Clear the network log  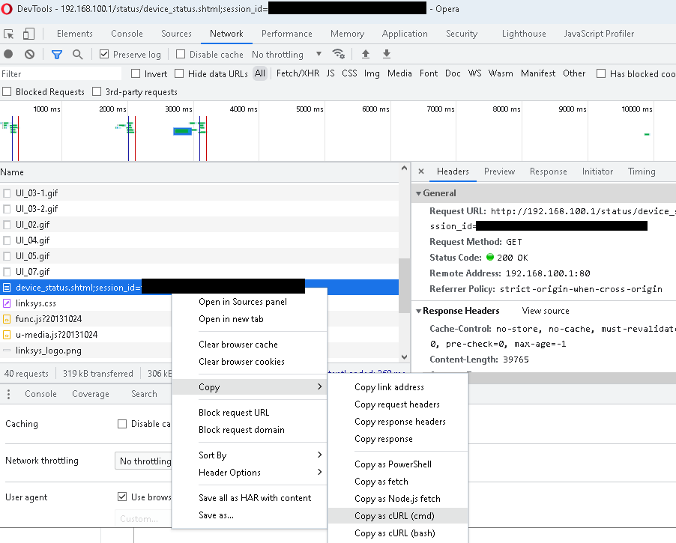pos(29,54)
